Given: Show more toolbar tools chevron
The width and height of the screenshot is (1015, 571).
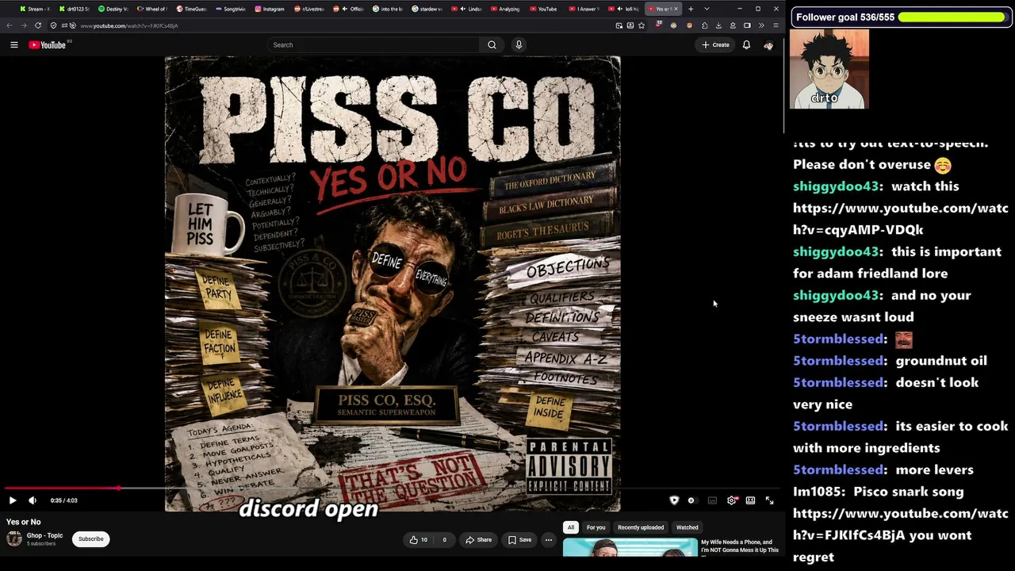Looking at the screenshot, I should coord(761,25).
